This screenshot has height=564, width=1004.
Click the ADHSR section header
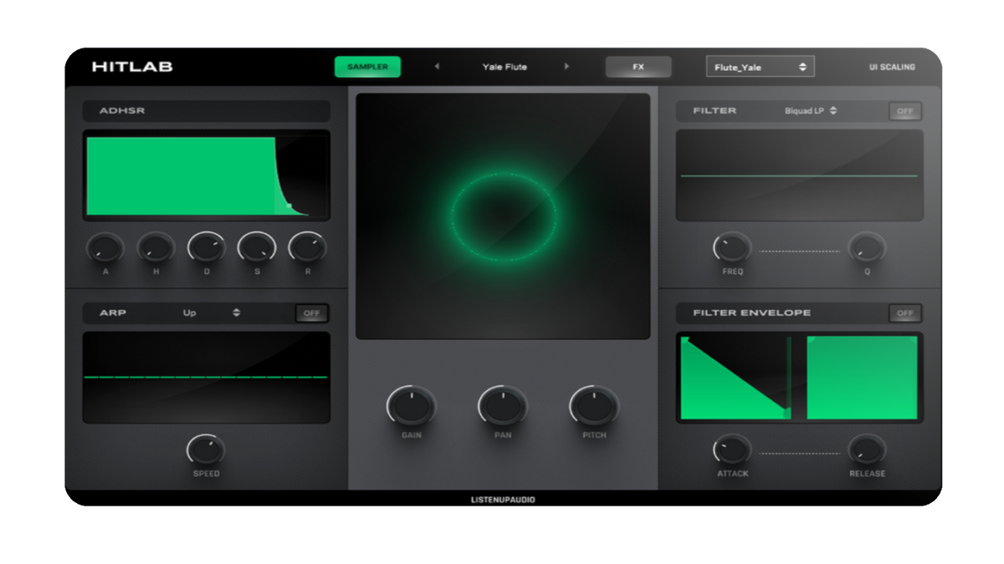207,110
